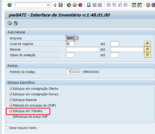Open multiple selection for Local de negócio
The height and width of the screenshot is (134, 155).
point(147,44)
